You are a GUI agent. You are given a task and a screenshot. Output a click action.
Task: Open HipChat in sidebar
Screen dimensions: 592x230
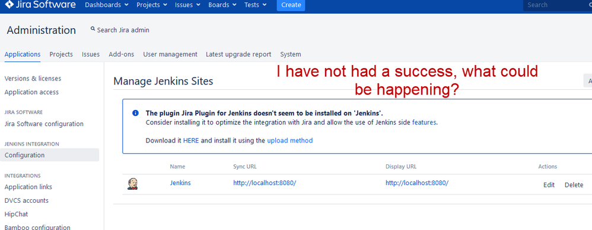16,214
